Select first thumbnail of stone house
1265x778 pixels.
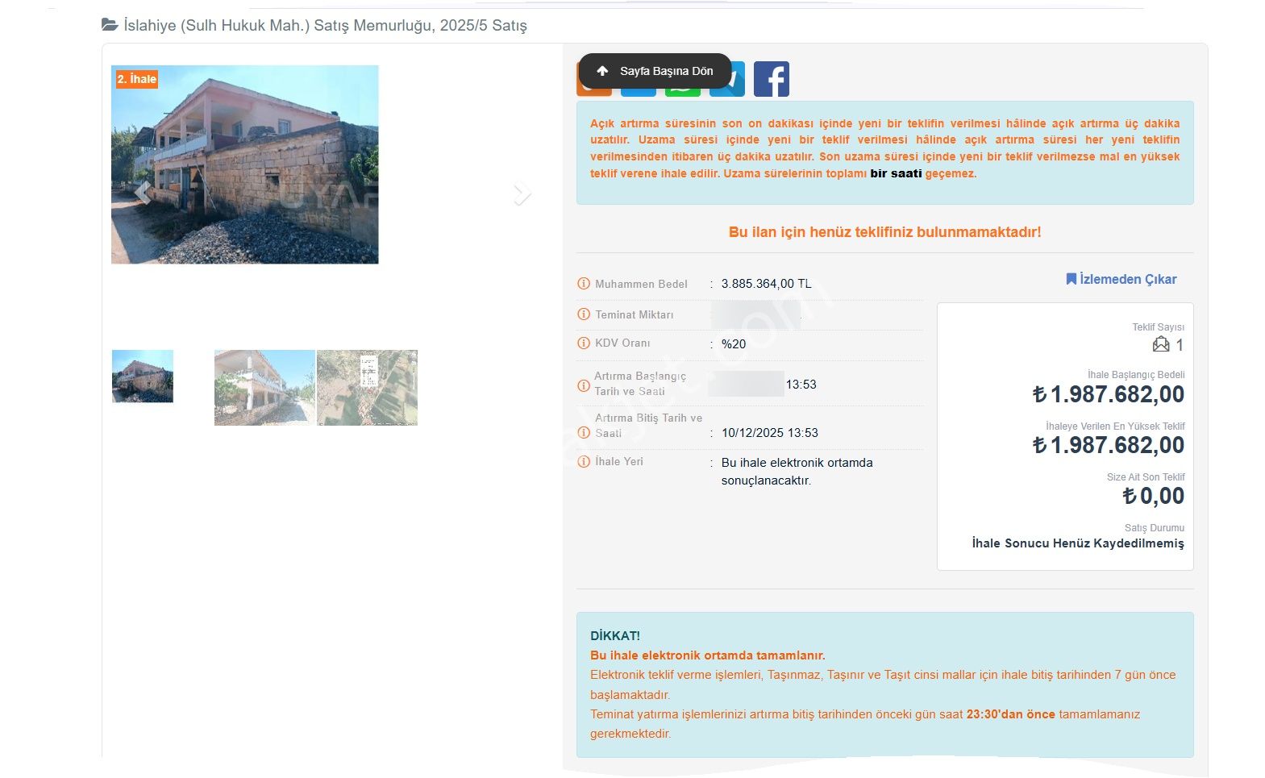click(143, 376)
